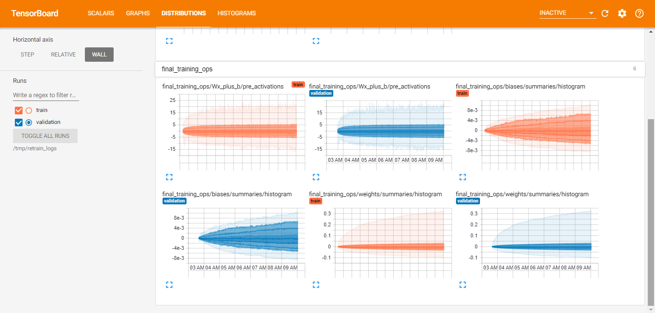Screen dimensions: 655x313
Task: Set horizontal axis to WALL
Action: [99, 55]
